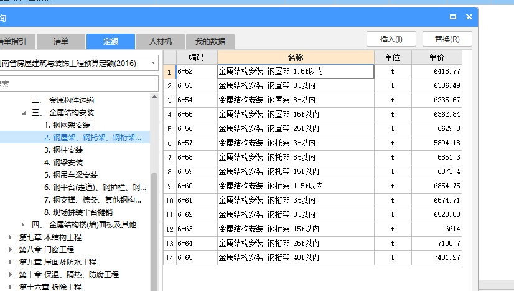Image resolution: width=514 pixels, height=291 pixels.
Task: Select 5. 钢吊车梁安装 in tree
Action: coord(71,175)
